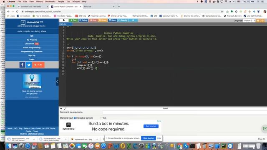Click the OnlineGDB logo
The image size is (267, 150).
point(32,22)
